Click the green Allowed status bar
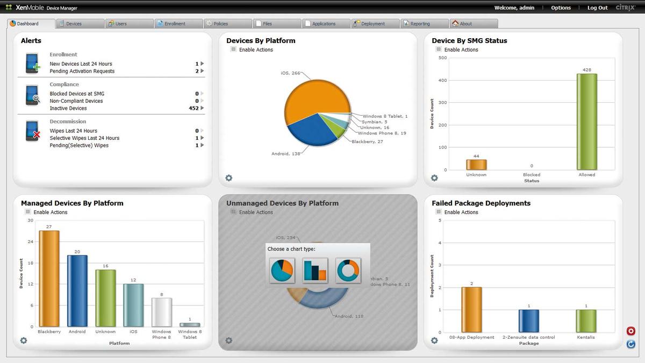 point(587,122)
